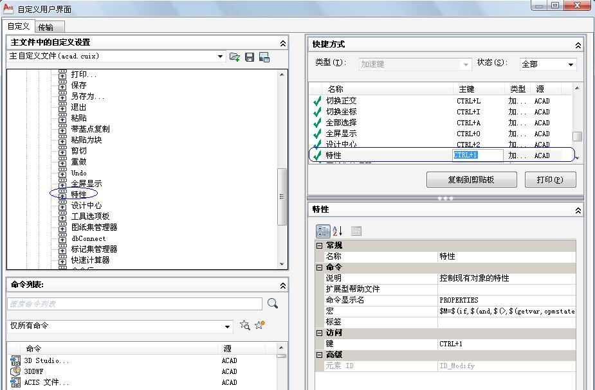Click the load partial customization file icon
Viewport: 595px width, 390px height.
(235, 57)
